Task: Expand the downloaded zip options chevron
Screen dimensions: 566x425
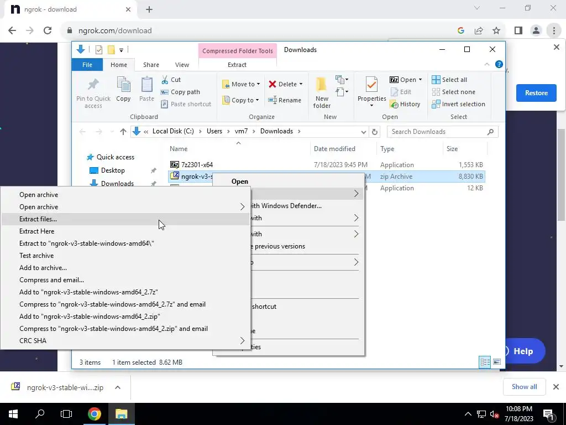Action: click(118, 387)
